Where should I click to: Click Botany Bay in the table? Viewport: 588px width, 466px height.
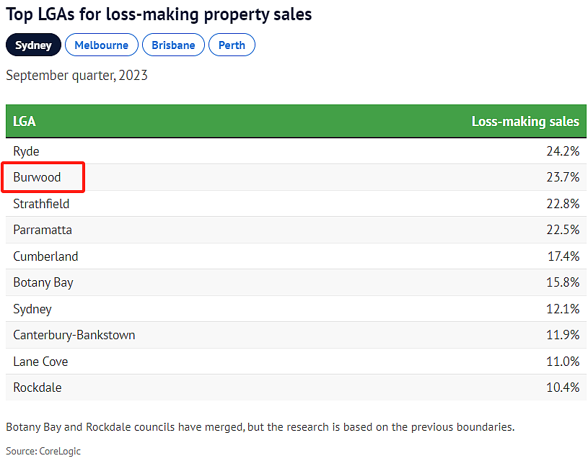[x=43, y=282]
